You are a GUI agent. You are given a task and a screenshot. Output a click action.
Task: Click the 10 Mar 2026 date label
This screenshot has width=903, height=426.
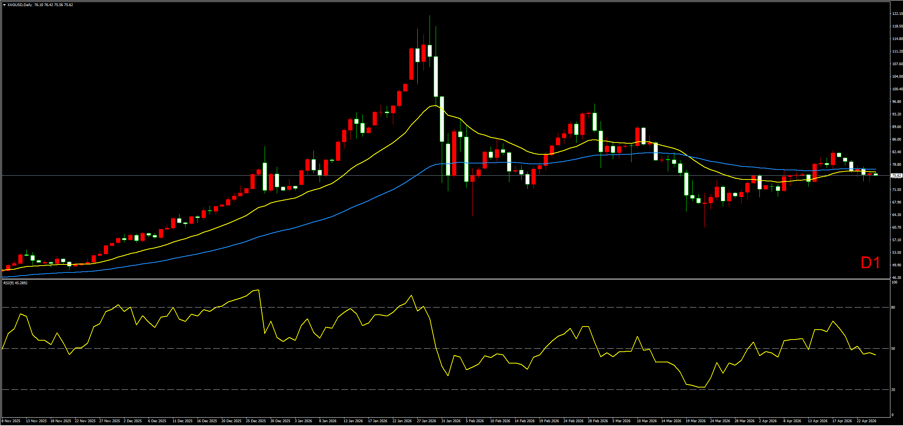[647, 421]
